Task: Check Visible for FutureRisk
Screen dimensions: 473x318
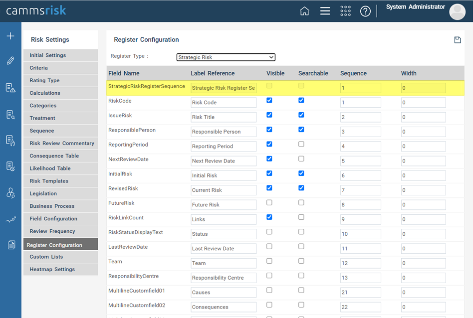Action: click(x=269, y=202)
